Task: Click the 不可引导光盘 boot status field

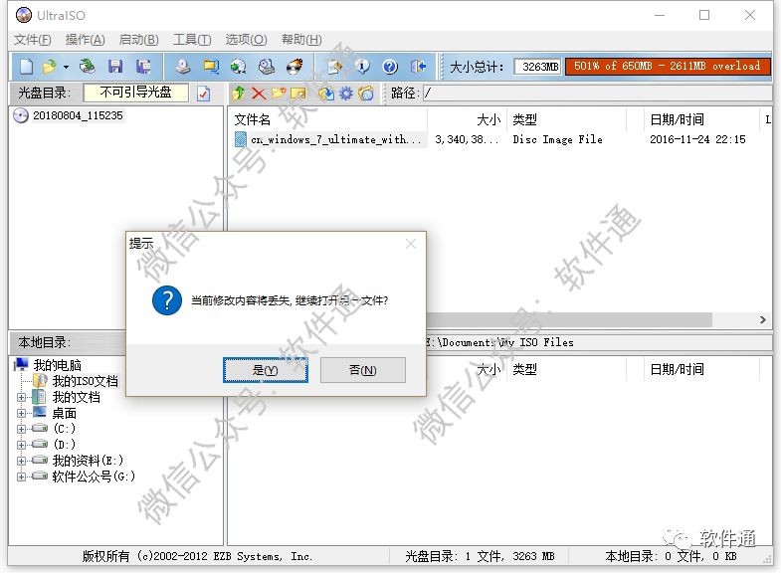Action: (136, 93)
